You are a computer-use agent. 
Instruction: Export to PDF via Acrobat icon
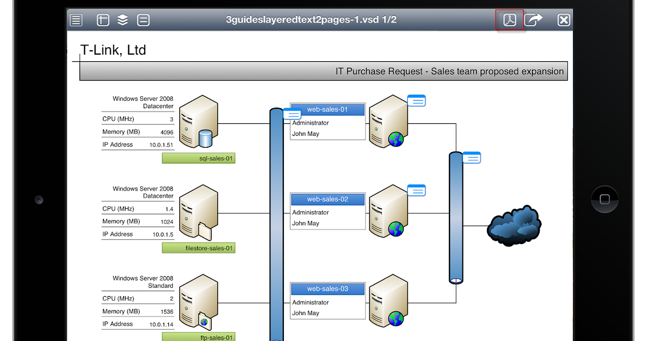(510, 20)
